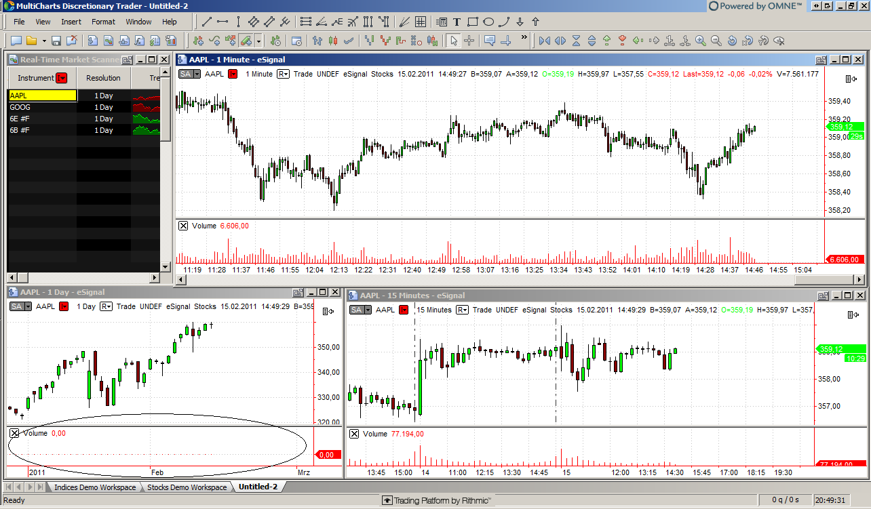
Task: Toggle the Volume X box in 1 Day chart
Action: (x=14, y=432)
